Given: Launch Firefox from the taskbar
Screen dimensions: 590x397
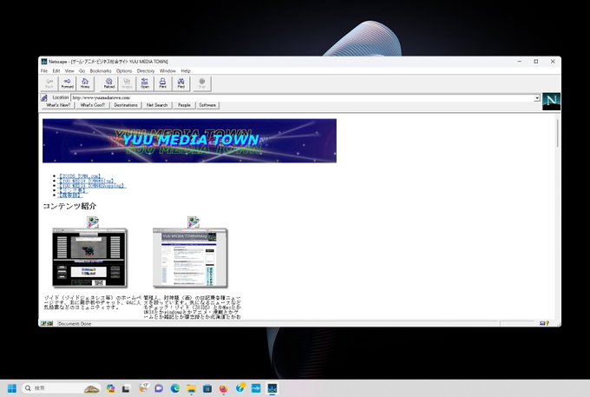Looking at the screenshot, I should coord(224,388).
